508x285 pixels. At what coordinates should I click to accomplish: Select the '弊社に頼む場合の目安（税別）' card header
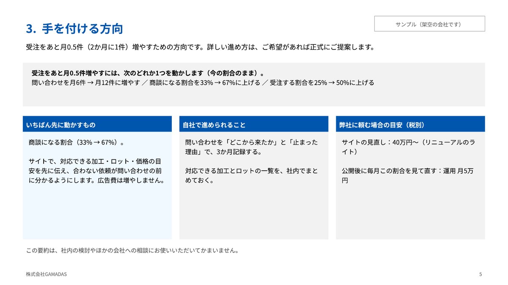411,124
